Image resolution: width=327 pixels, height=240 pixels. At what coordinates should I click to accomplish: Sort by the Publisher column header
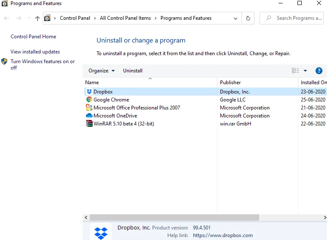coord(257,83)
